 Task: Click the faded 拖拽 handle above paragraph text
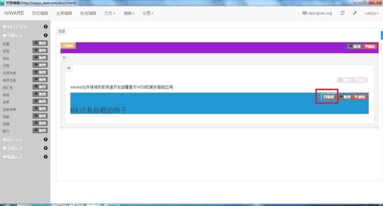pos(344,80)
